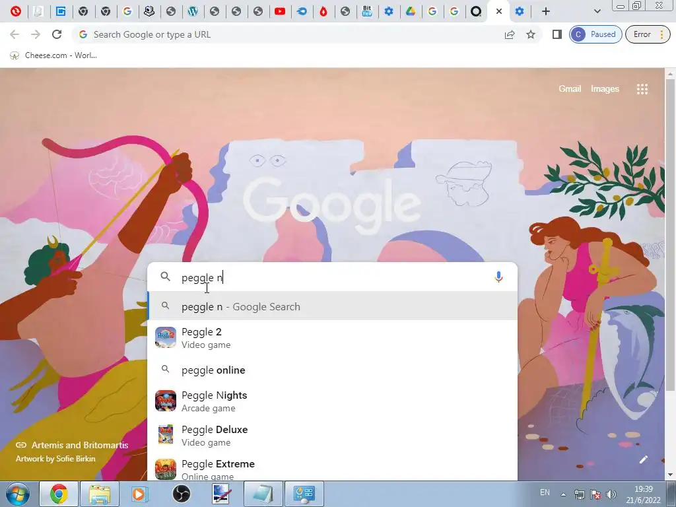This screenshot has width=676, height=507.
Task: Show hidden system tray icons
Action: pyautogui.click(x=563, y=494)
